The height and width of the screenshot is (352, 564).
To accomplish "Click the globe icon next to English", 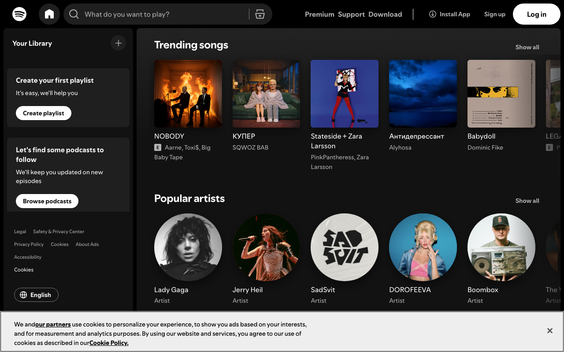I will (x=24, y=295).
